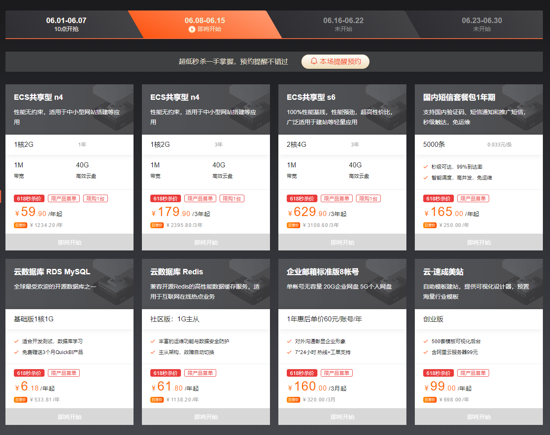Screen dimensions: 550x435
Task: Click checkmark icon next to 适合开发测试，数据库学习
Action: click(x=16, y=341)
